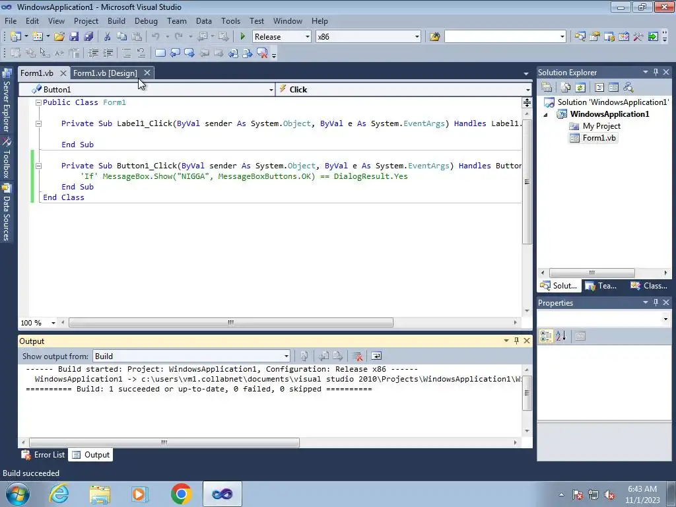
Task: Click the Undo arrow icon
Action: pyautogui.click(x=156, y=37)
